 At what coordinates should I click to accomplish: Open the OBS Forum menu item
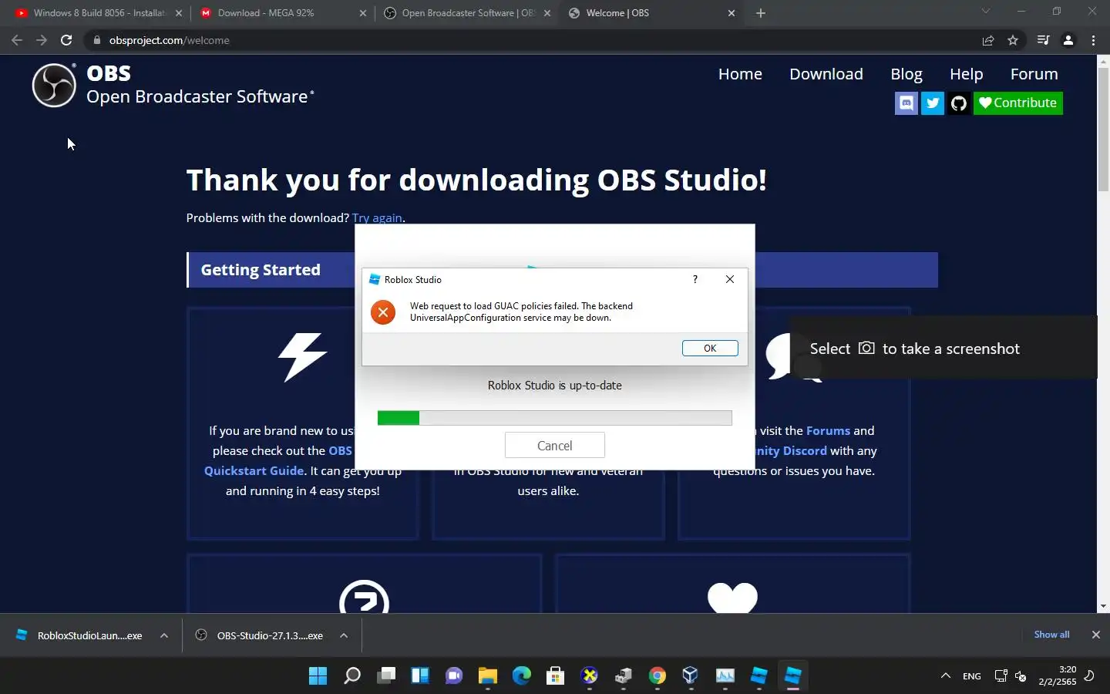coord(1034,74)
